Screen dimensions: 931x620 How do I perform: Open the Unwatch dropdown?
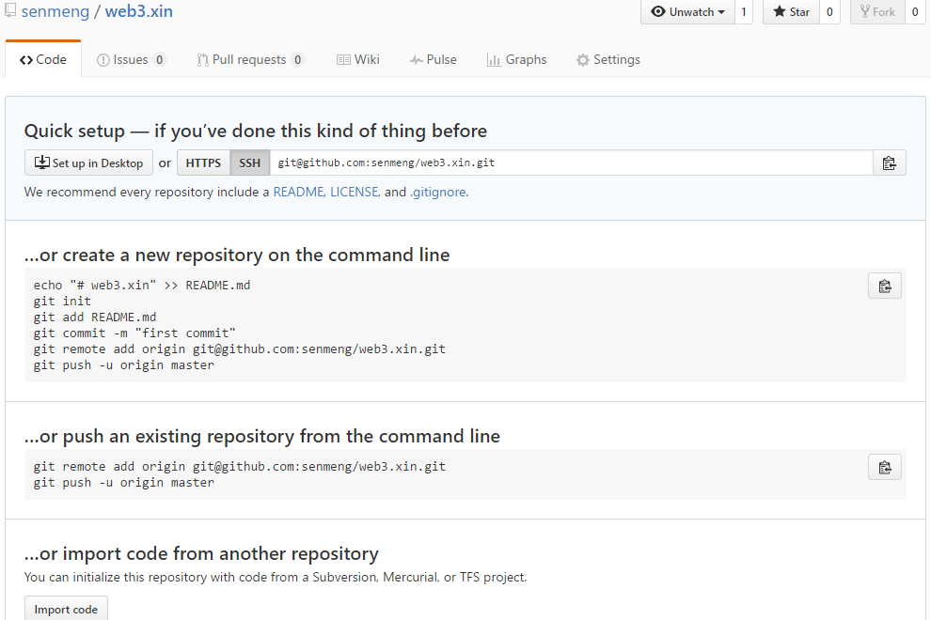pos(687,12)
